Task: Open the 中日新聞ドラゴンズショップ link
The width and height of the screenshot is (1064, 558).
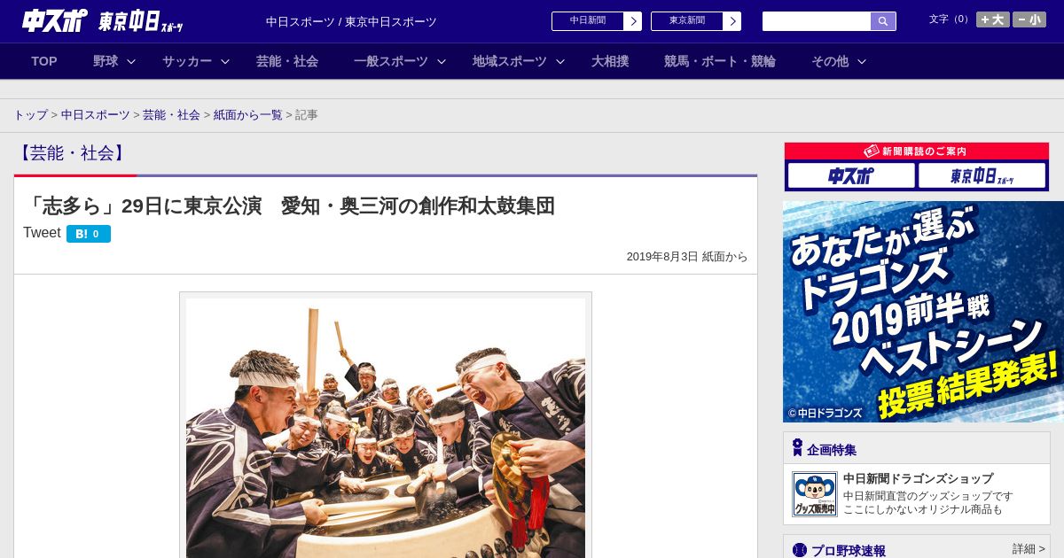Action: [918, 478]
